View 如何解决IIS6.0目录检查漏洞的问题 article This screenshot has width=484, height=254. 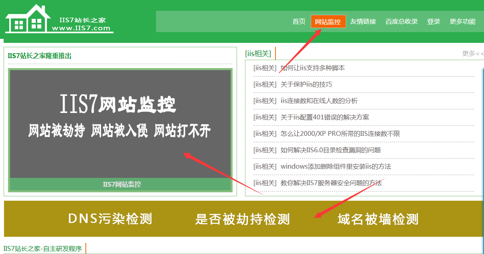coord(330,150)
